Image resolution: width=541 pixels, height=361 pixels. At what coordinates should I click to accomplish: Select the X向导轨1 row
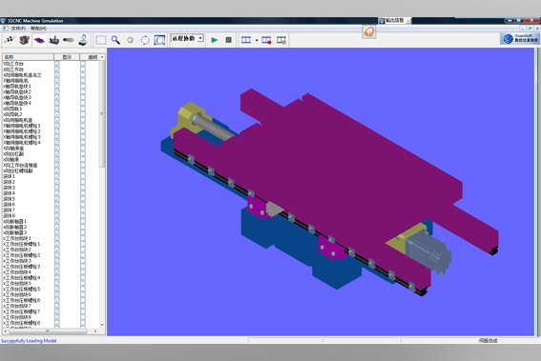pyautogui.click(x=12, y=109)
